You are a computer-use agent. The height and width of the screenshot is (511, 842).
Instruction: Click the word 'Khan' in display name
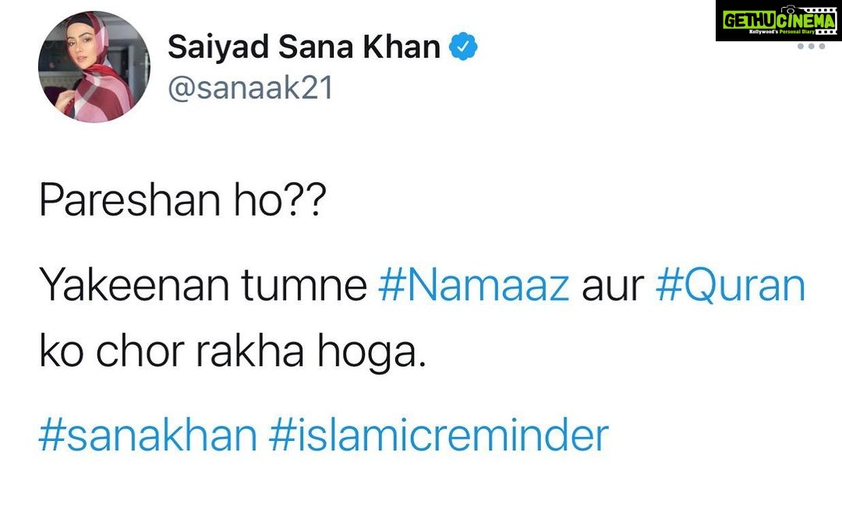click(x=402, y=47)
